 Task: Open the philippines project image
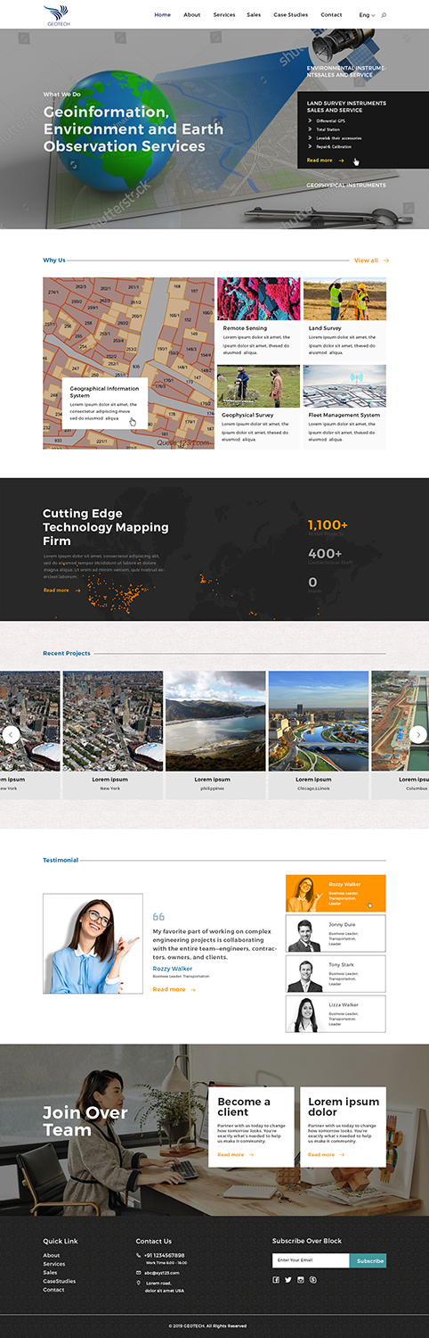click(x=215, y=721)
